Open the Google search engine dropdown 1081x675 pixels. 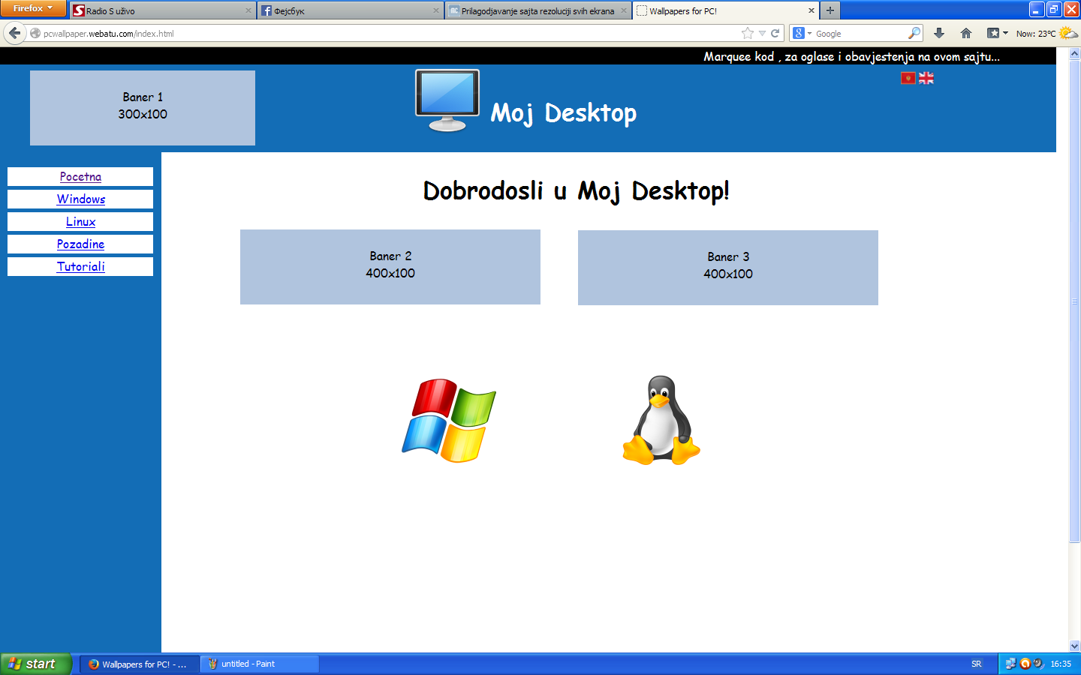click(x=802, y=33)
